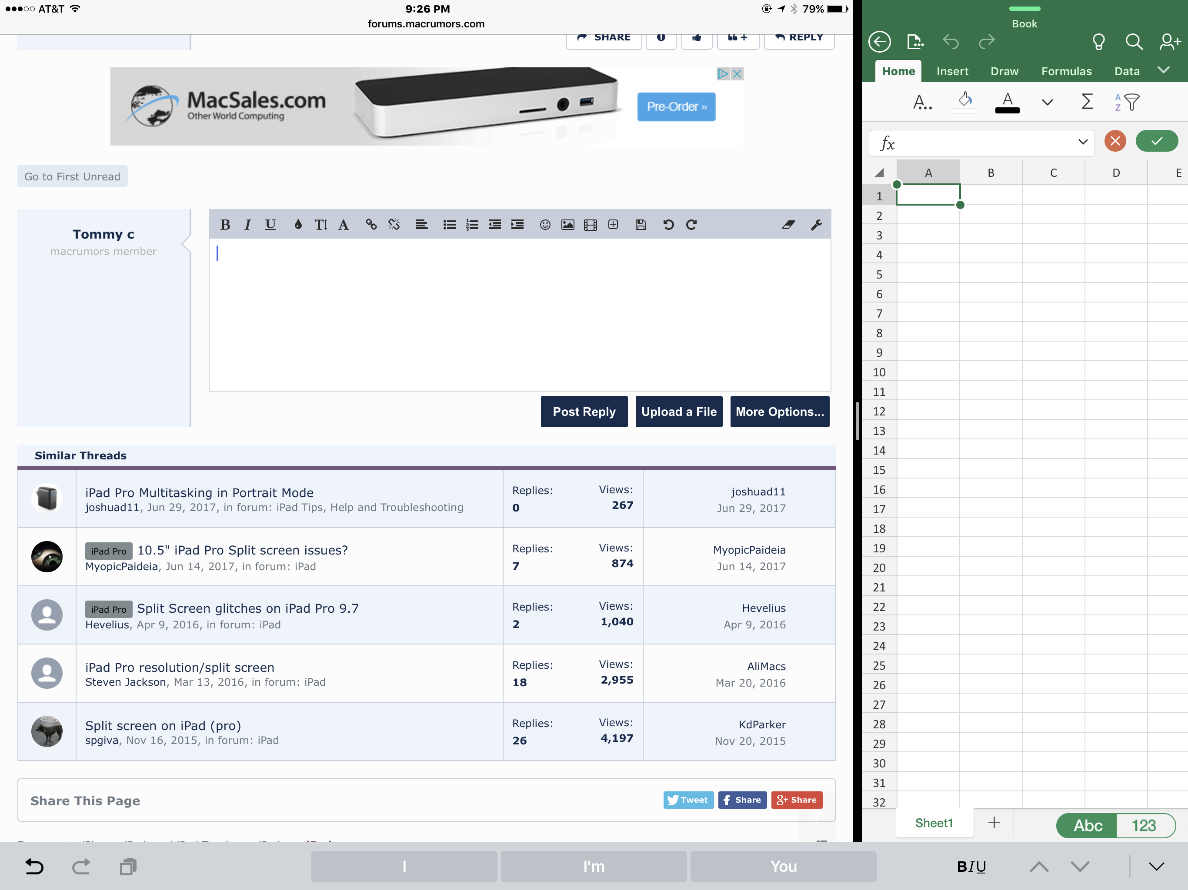
Task: Expand more ribbon tabs chevron after Data
Action: point(1163,70)
